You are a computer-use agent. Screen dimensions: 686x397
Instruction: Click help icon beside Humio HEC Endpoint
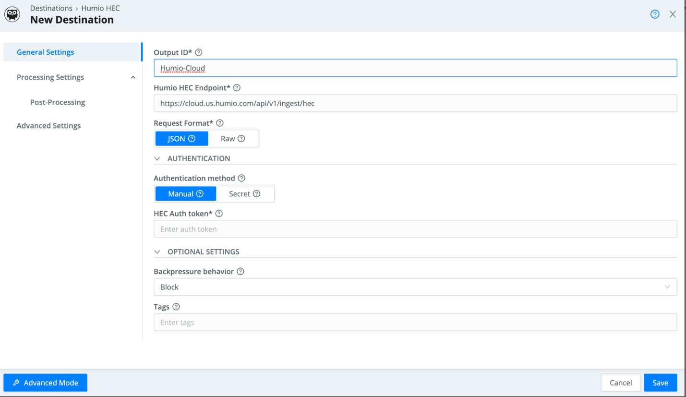pos(237,88)
